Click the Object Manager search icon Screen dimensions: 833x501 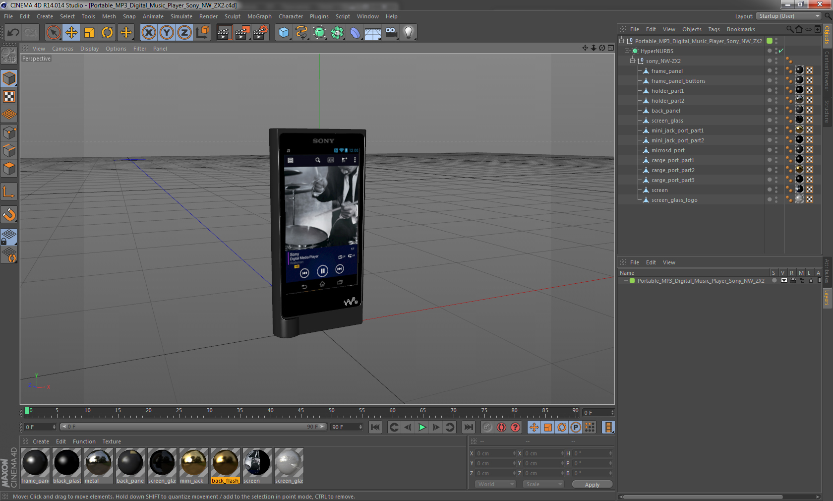point(790,29)
